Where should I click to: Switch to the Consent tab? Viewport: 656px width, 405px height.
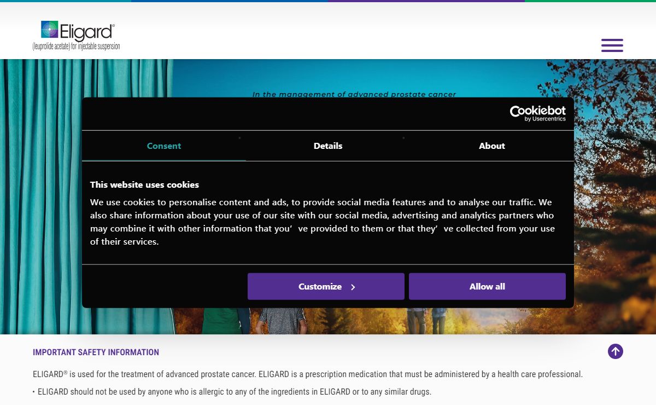164,146
